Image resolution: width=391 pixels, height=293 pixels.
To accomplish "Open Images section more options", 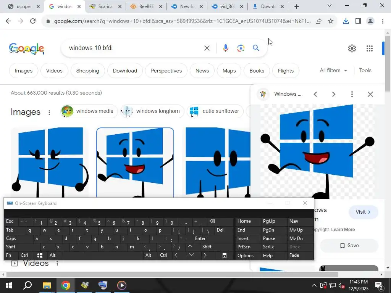I will (x=49, y=113).
